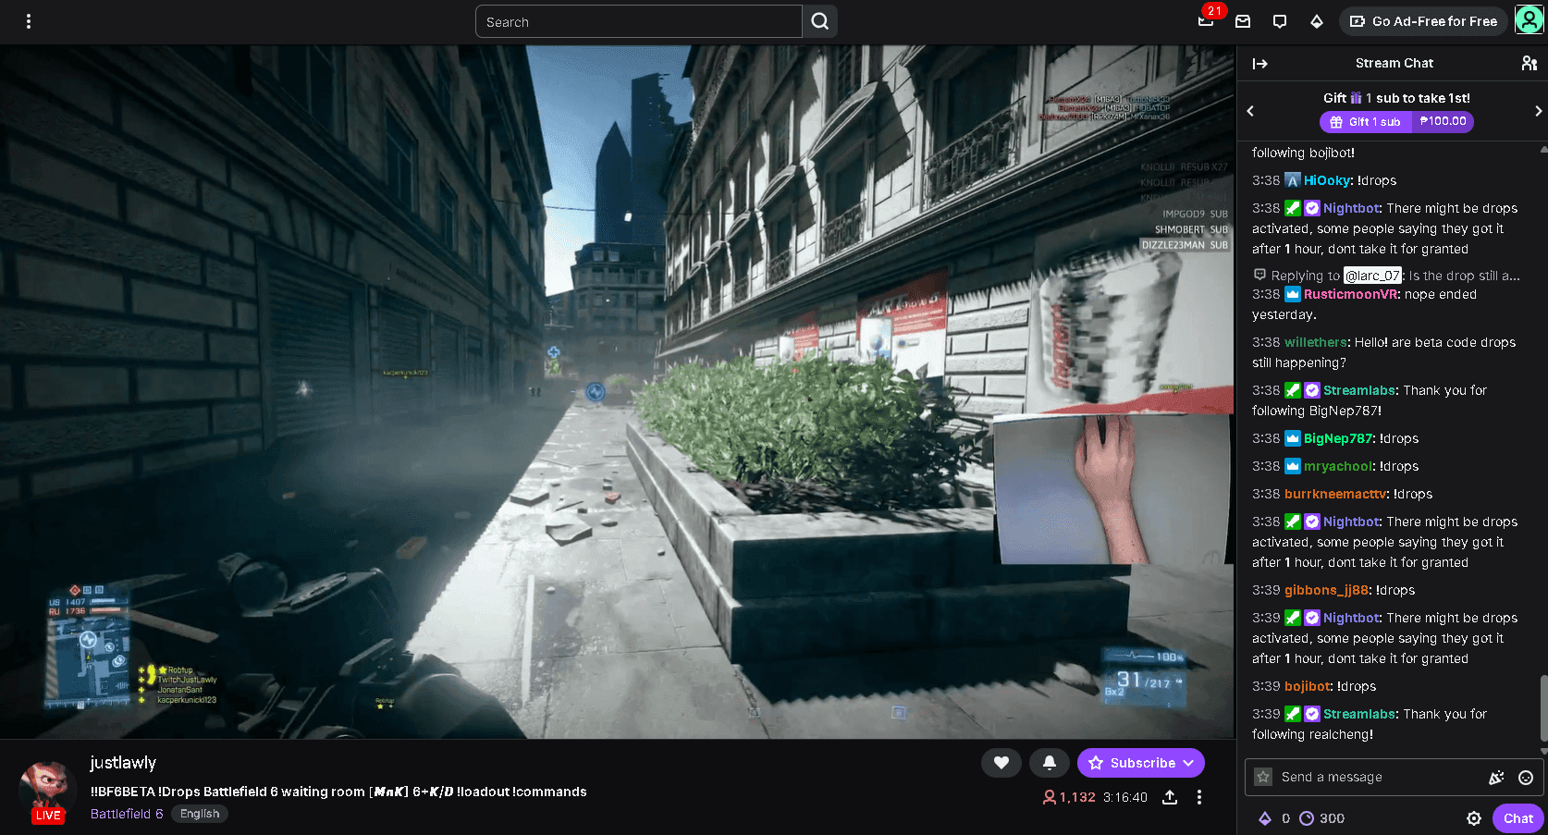
Task: Open the whispers chat bubble icon
Action: (x=1280, y=21)
